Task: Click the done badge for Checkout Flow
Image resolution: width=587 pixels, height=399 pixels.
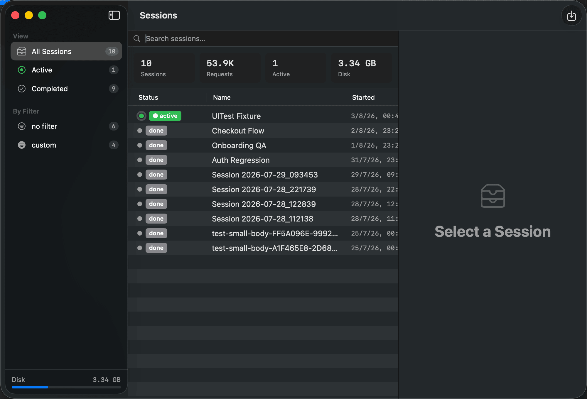Action: point(156,131)
